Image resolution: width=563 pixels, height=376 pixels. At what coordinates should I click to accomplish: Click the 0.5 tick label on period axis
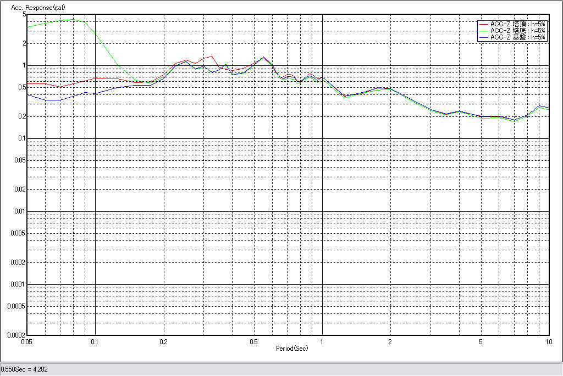[x=253, y=341]
